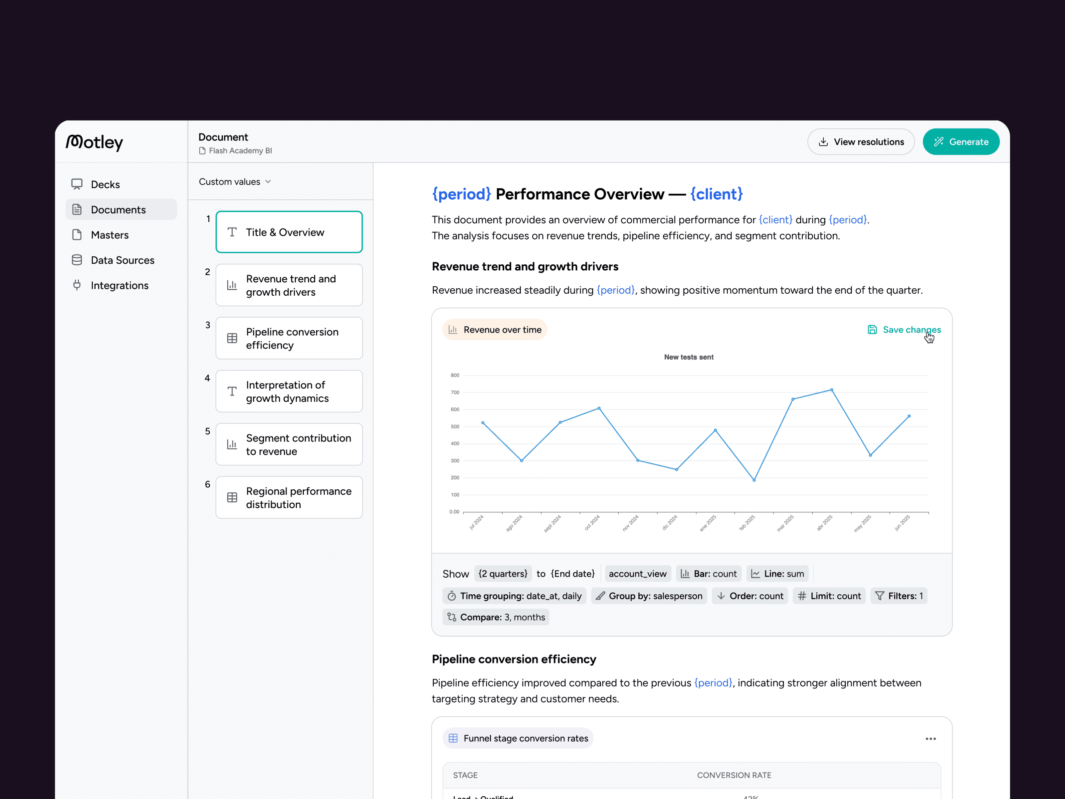Click the Decks presentation icon
The width and height of the screenshot is (1065, 799).
pos(77,184)
